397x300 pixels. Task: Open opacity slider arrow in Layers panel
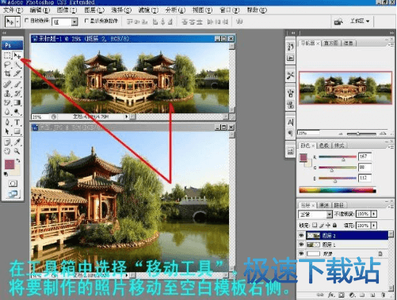374,214
